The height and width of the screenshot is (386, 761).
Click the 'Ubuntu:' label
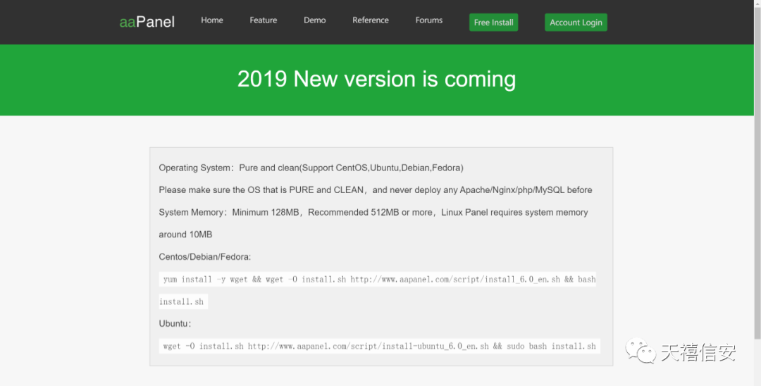point(175,323)
